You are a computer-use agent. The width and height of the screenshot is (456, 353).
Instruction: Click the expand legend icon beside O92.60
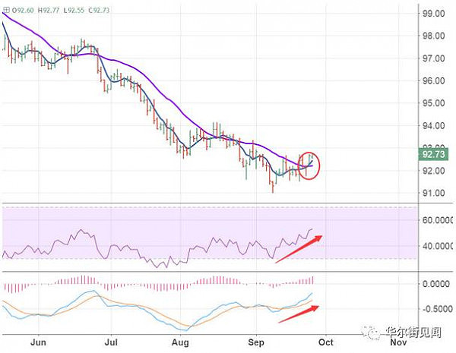point(6,10)
